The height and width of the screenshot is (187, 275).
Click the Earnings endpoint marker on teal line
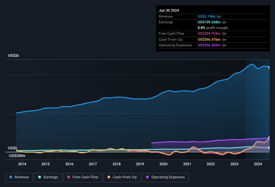click(269, 148)
